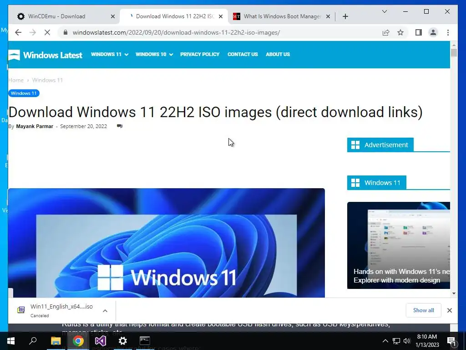This screenshot has height=350, width=466.
Task: Click the page scrollbar thumb
Action: click(454, 53)
